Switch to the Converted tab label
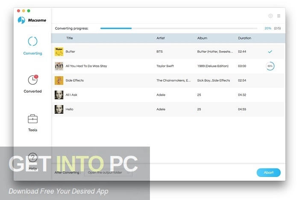Screen dimensions: 299x200 pos(32,91)
